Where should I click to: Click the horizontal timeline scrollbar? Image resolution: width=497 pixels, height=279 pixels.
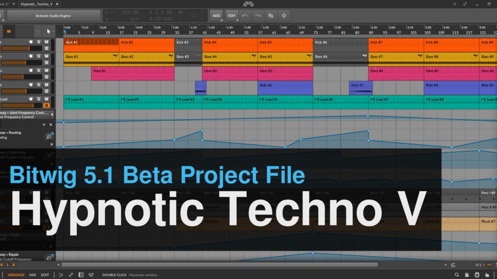(219, 265)
